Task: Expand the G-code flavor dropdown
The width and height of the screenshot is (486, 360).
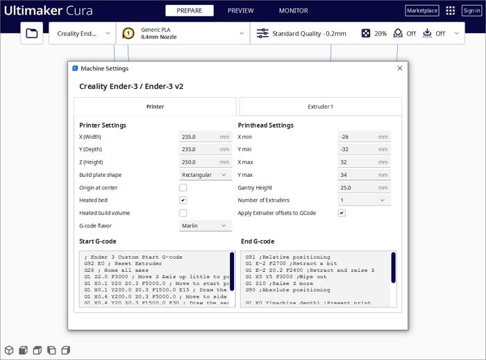Action: [204, 226]
